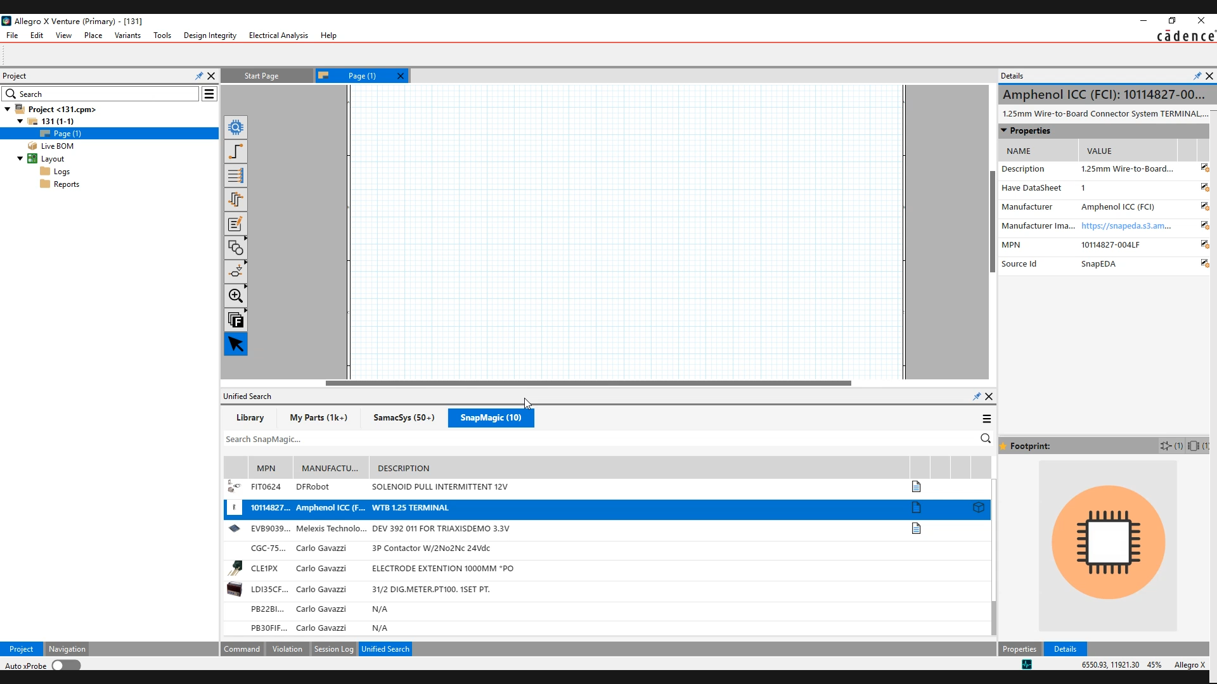Toggle Auto xProbe switch
Screen dimensions: 1217x684
click(66, 665)
